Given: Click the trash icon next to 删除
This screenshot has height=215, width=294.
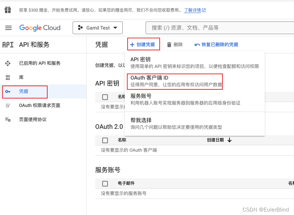Looking at the screenshot, I should [x=169, y=45].
